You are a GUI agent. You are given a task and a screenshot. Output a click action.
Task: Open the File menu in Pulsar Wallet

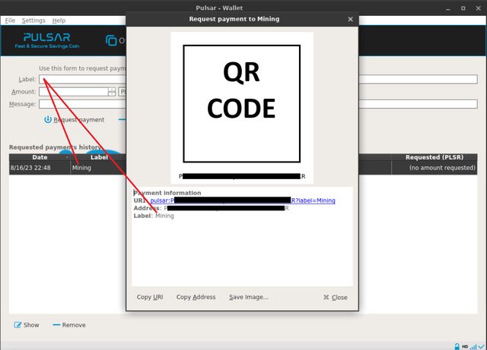pyautogui.click(x=10, y=20)
